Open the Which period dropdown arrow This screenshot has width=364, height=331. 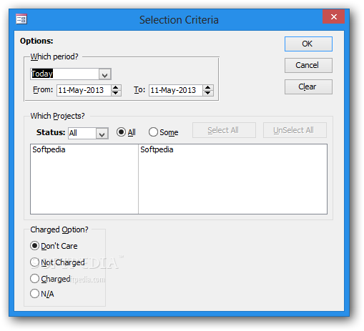pyautogui.click(x=104, y=74)
